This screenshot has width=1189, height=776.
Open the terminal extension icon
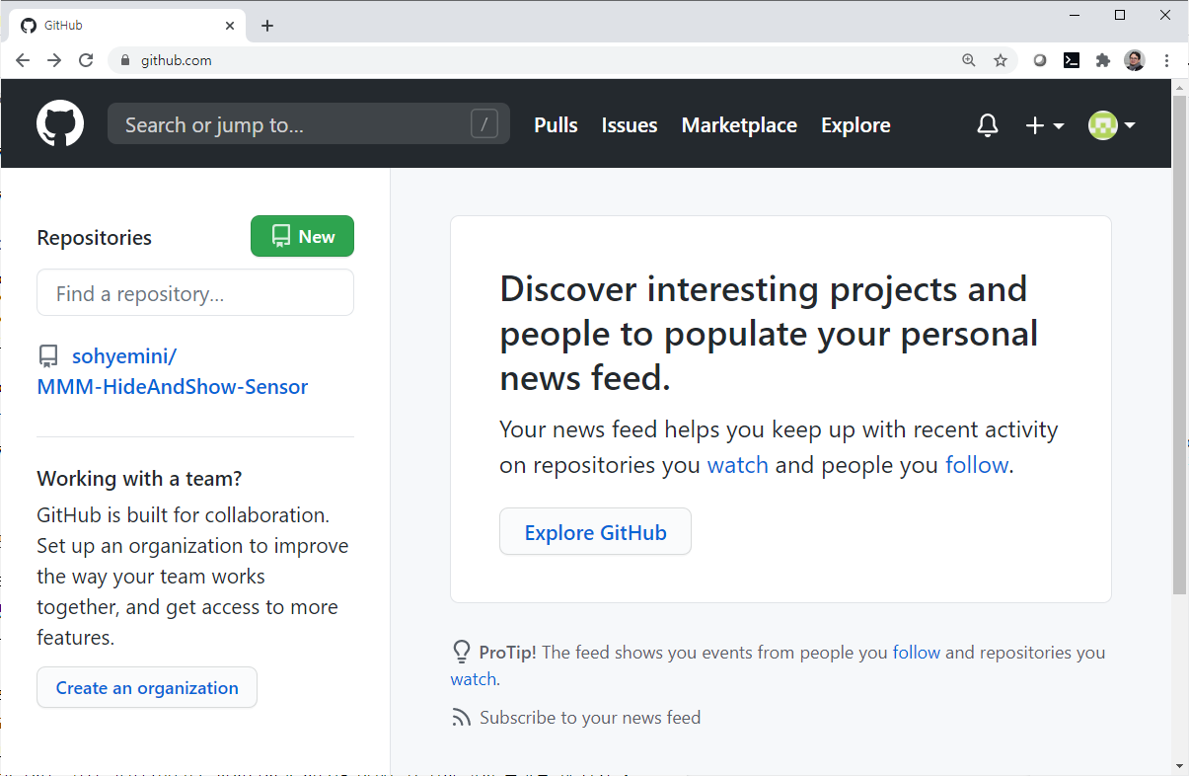tap(1072, 60)
